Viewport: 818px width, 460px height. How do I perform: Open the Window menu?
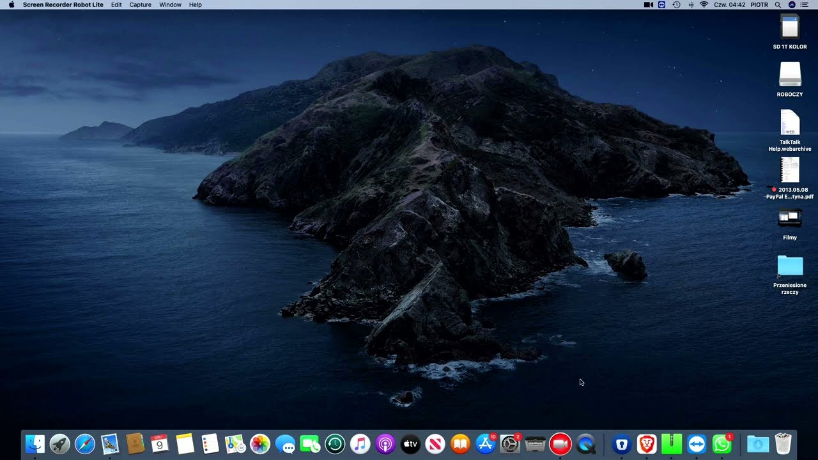(171, 4)
